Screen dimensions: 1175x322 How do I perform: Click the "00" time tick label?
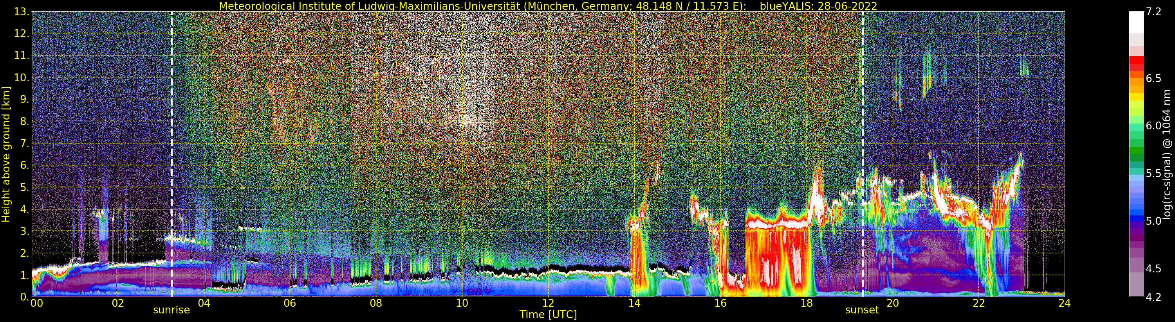(36, 303)
